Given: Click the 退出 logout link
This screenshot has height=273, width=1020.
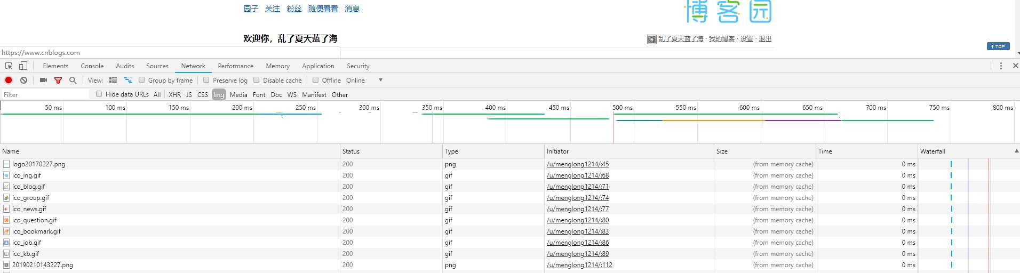Looking at the screenshot, I should click(x=766, y=39).
